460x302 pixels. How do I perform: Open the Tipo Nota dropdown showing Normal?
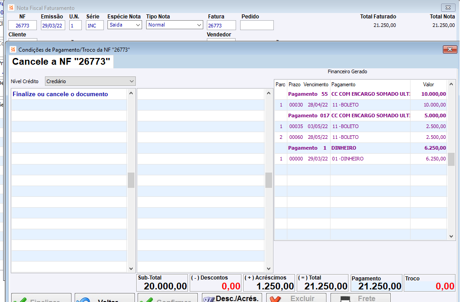tap(174, 25)
